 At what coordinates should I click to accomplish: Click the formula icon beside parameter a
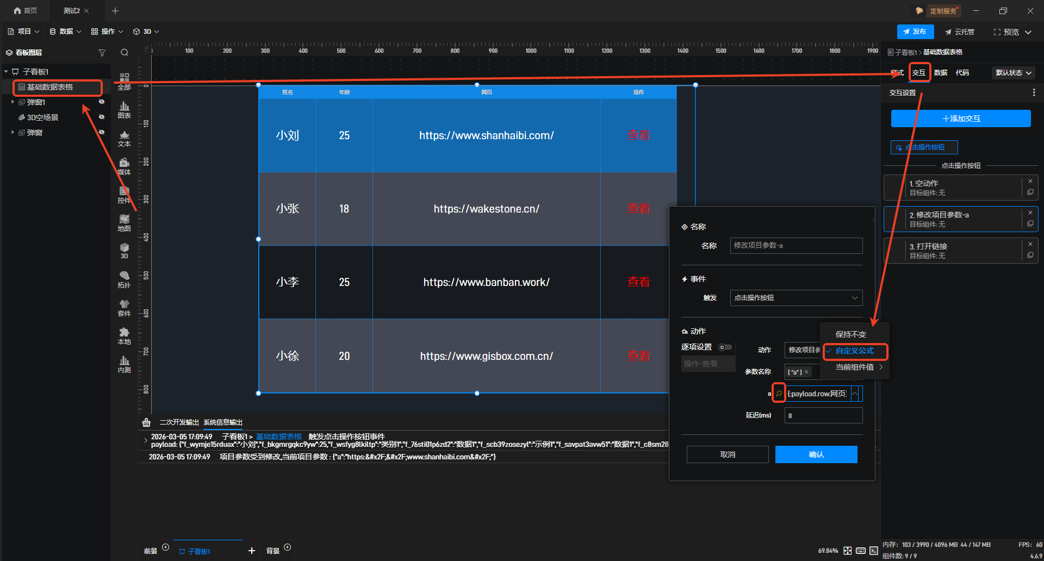click(779, 394)
